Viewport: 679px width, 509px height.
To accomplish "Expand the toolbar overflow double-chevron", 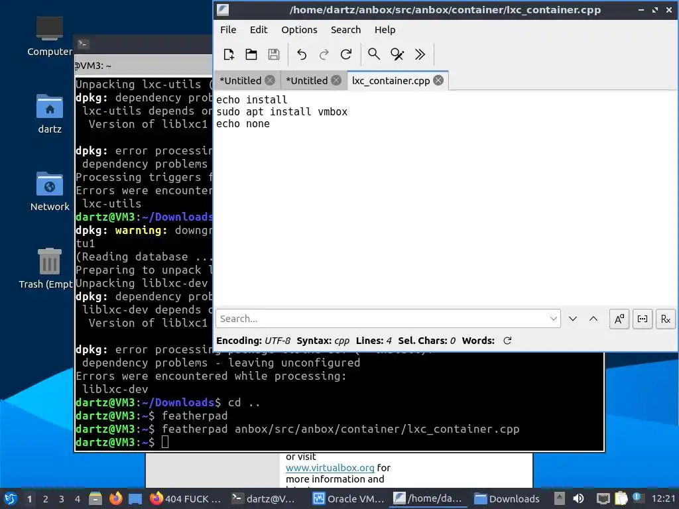I will coord(420,54).
